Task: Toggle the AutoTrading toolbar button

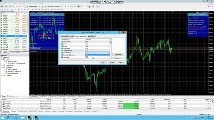Action: tap(53, 6)
